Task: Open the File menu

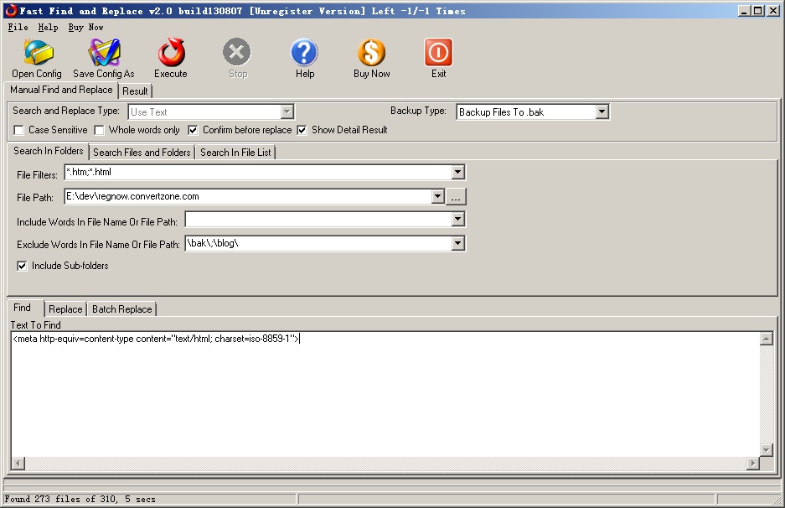Action: (18, 27)
